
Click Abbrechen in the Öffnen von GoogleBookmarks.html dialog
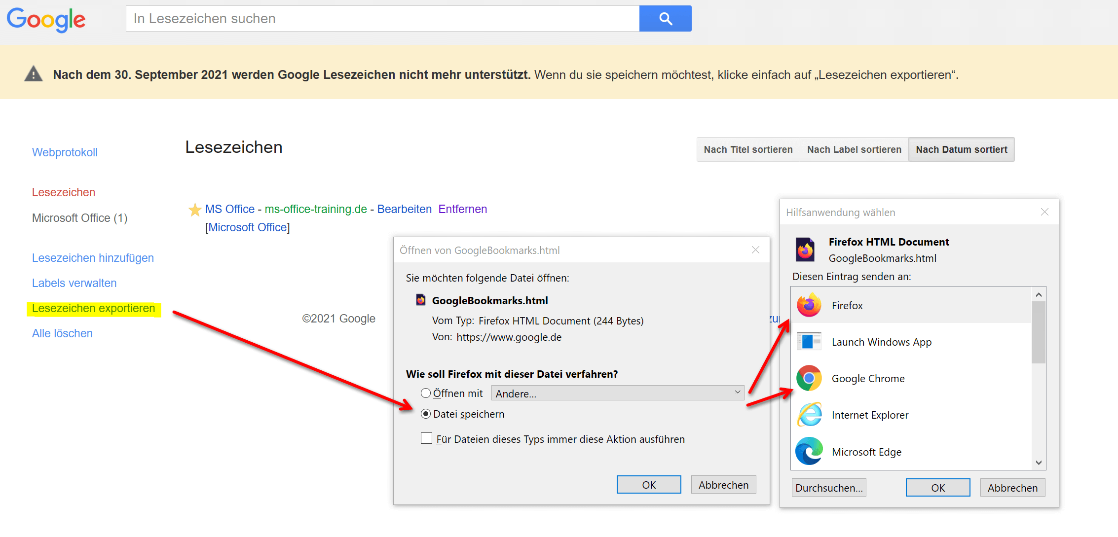(723, 485)
